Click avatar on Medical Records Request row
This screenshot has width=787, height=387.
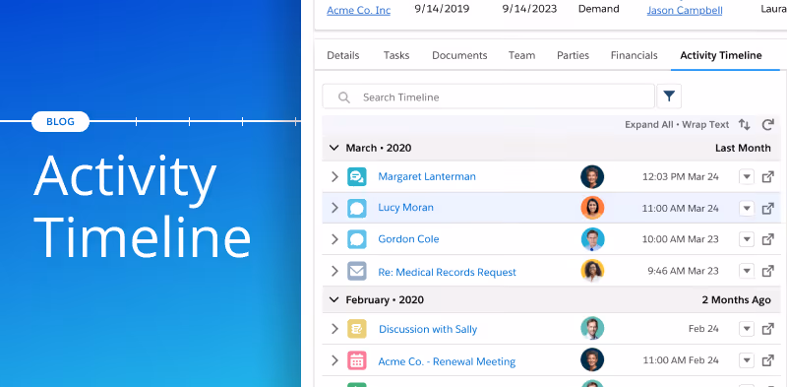pyautogui.click(x=592, y=271)
